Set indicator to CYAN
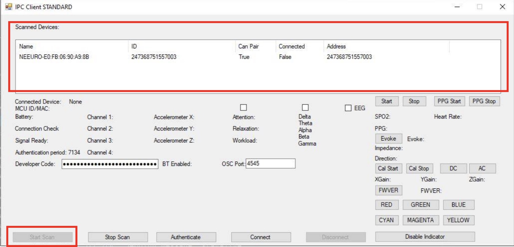The image size is (514, 247). point(386,220)
